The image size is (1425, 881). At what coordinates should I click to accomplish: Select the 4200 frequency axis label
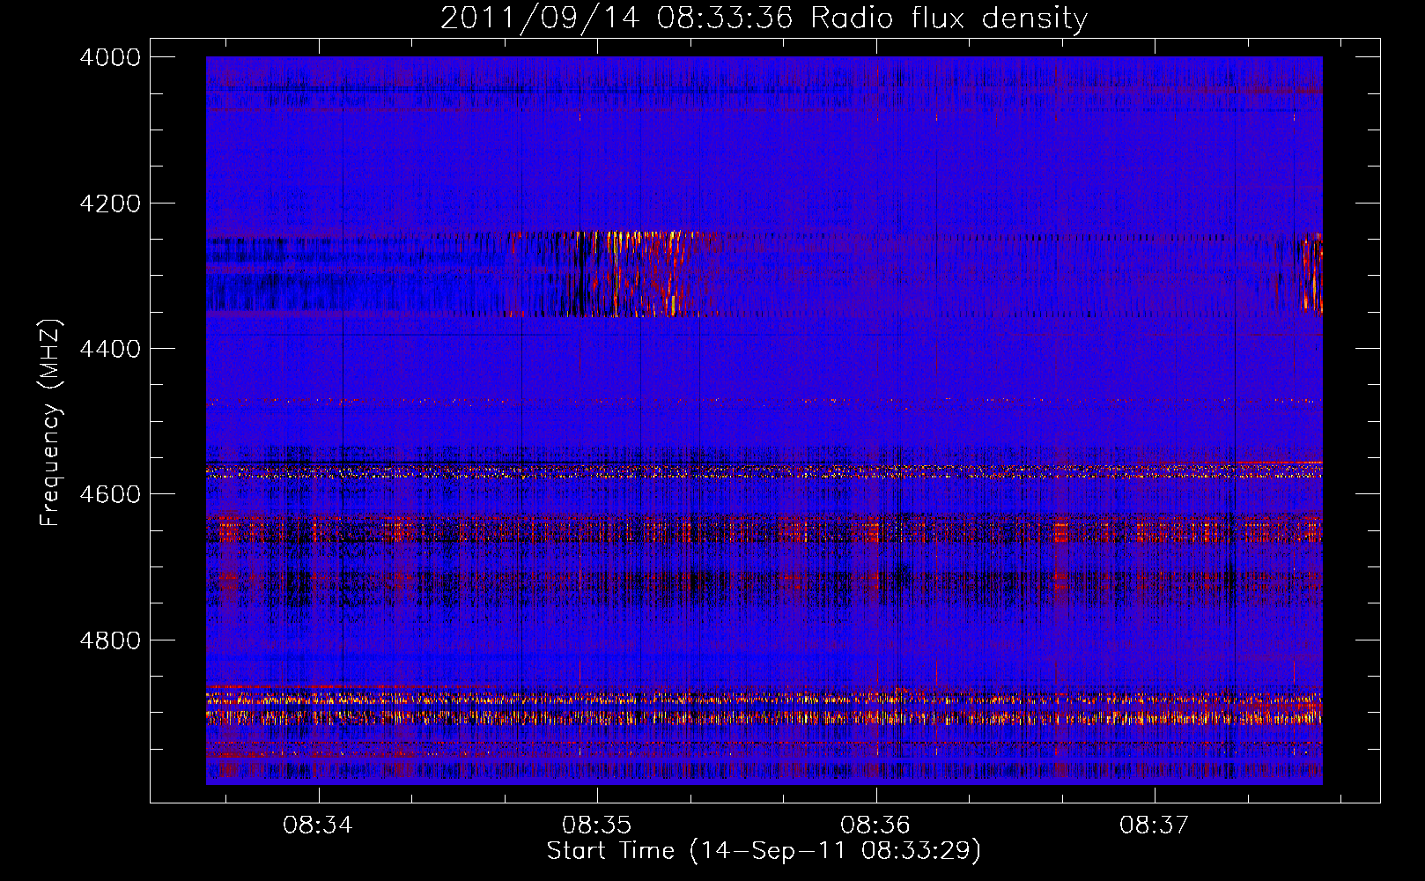point(110,204)
